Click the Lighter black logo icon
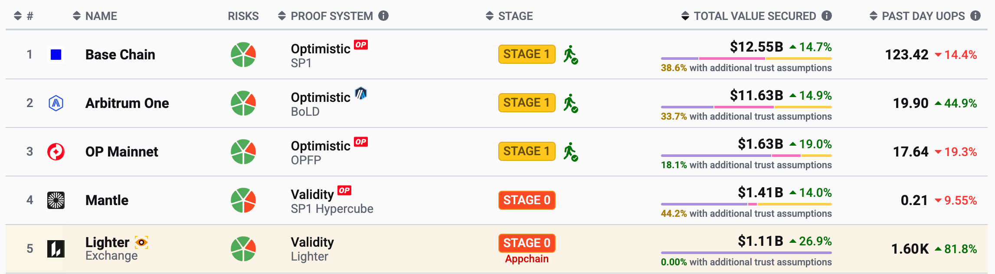Viewport: 995px width, 274px height. coord(56,249)
